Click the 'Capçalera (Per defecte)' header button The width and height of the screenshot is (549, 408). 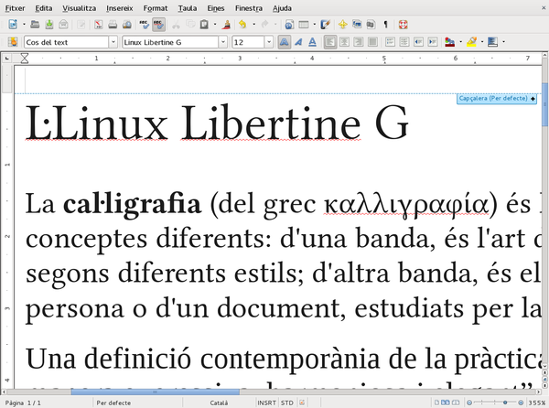497,99
